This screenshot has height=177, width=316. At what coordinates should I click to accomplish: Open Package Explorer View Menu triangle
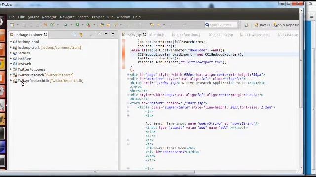[99, 34]
